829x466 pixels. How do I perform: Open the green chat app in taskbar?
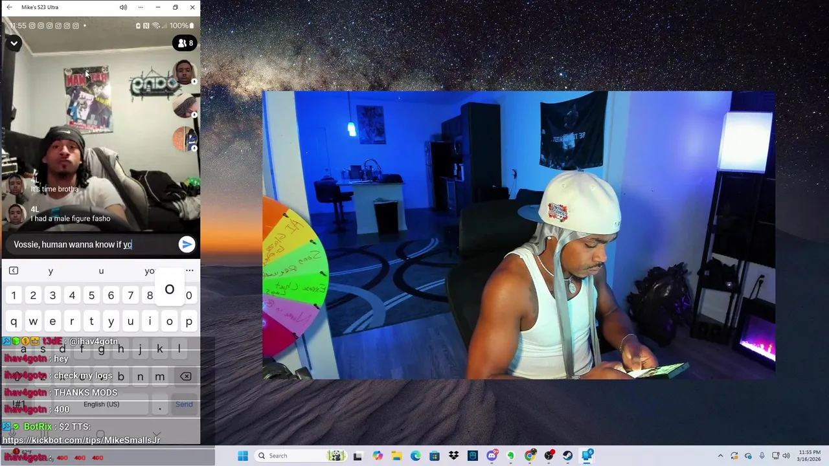(x=511, y=456)
